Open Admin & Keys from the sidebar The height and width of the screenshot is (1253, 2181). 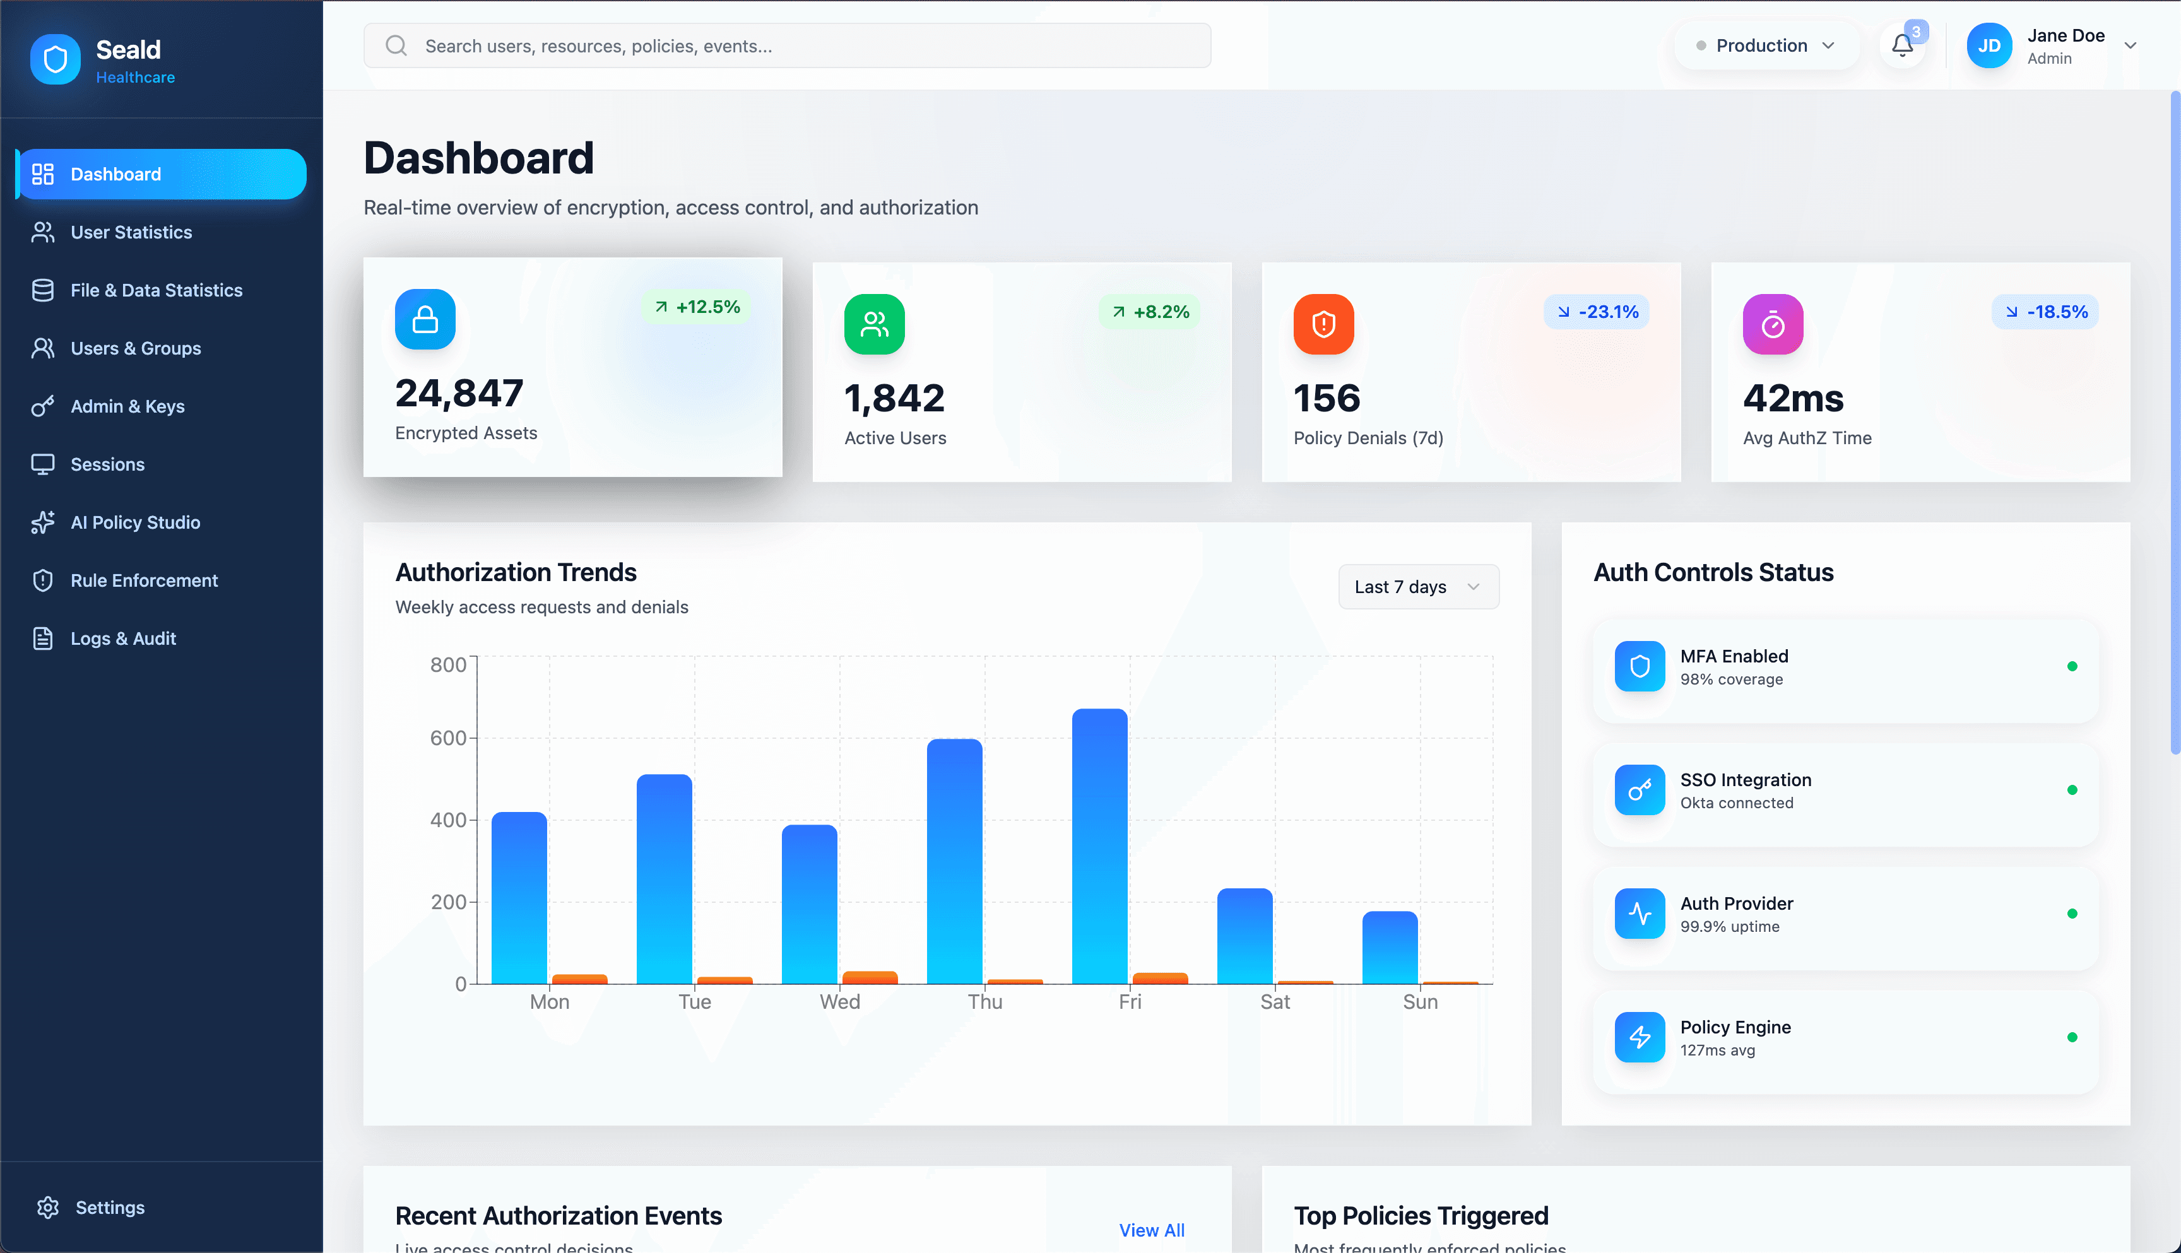click(43, 405)
